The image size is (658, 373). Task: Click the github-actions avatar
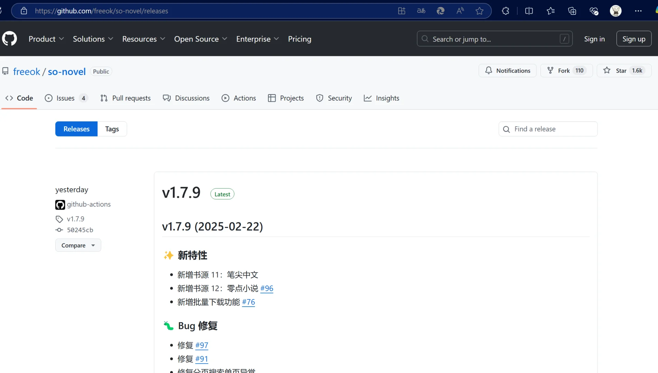point(60,204)
